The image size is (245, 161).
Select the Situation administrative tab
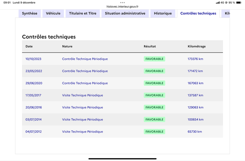click(x=125, y=13)
